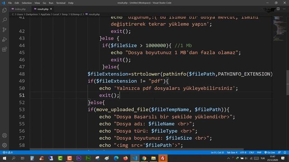Click the $fileSize variable on line 44
289x162 pixels.
coord(124,45)
